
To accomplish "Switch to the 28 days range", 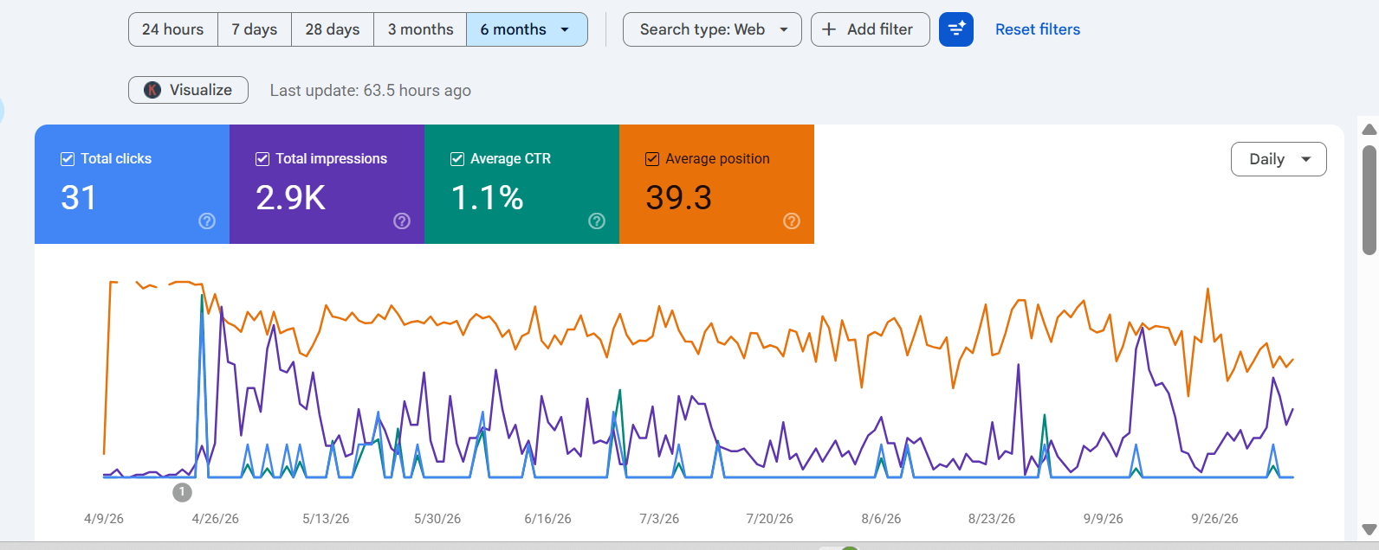I will tap(333, 29).
